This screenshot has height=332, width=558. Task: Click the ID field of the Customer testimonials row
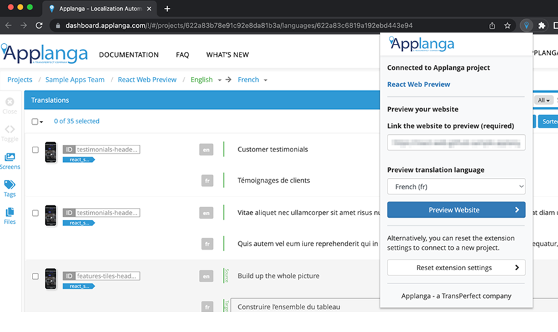coord(102,149)
